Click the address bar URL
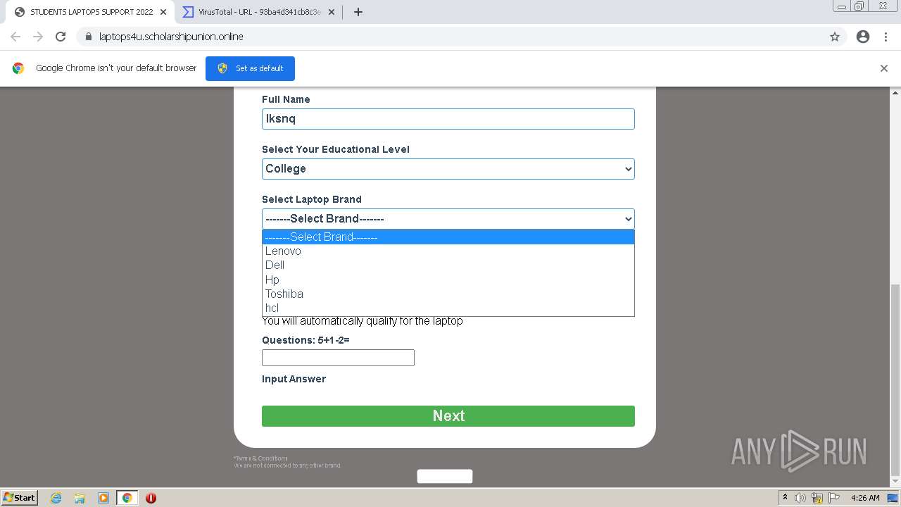Viewport: 901px width, 507px height. pyautogui.click(x=171, y=37)
